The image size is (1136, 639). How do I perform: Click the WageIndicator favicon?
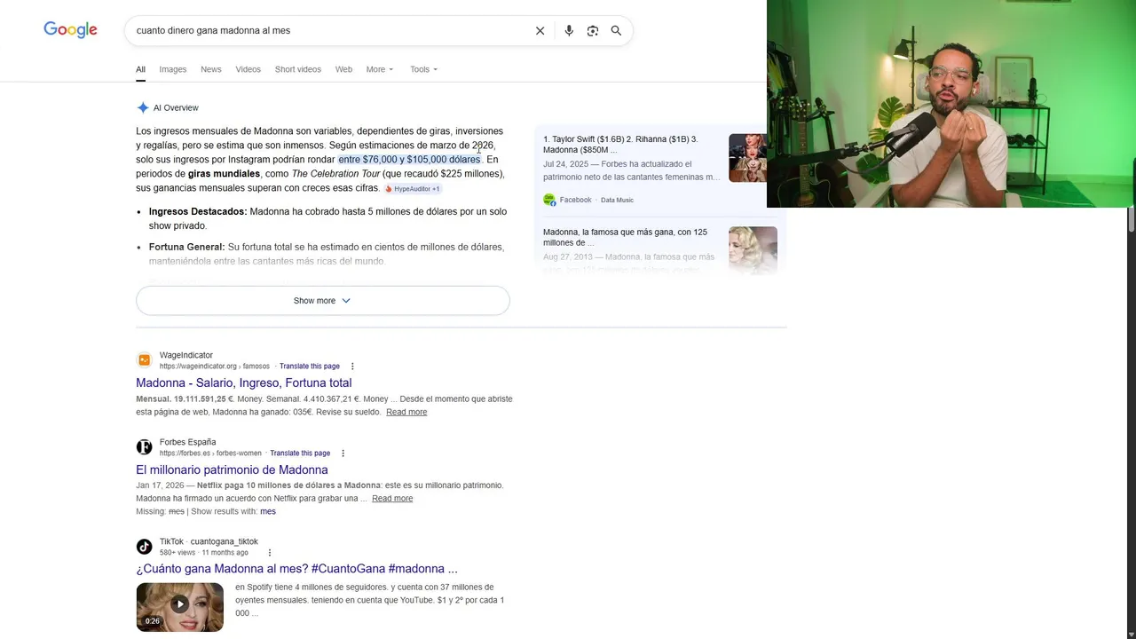144,360
